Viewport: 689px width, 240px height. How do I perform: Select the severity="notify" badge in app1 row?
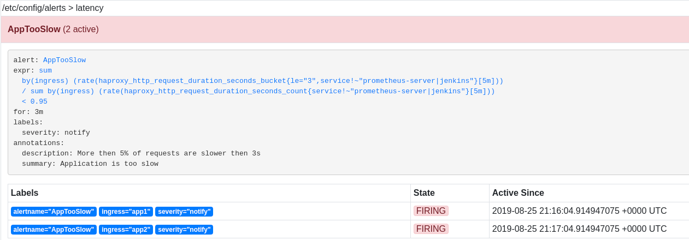click(x=184, y=212)
